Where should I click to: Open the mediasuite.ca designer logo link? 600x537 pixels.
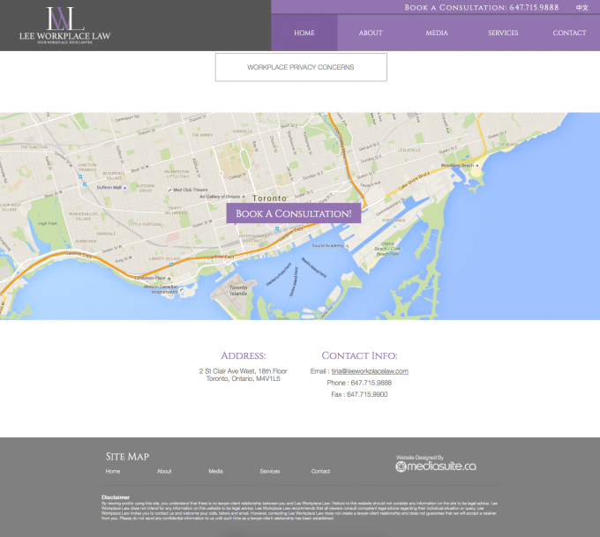(436, 466)
